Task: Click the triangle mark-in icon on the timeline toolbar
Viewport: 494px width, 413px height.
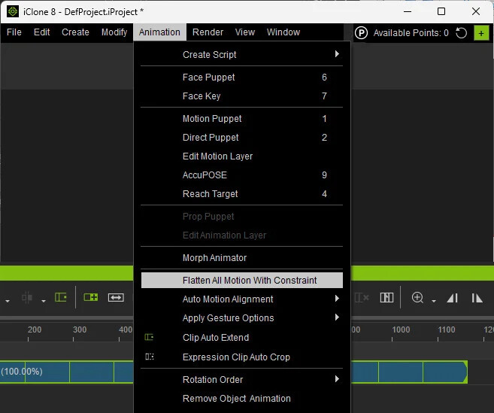Action: pos(452,298)
